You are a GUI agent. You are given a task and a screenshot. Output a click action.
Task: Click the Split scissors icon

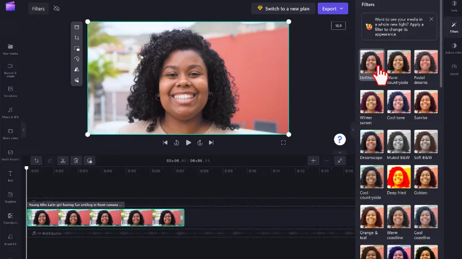(x=63, y=161)
